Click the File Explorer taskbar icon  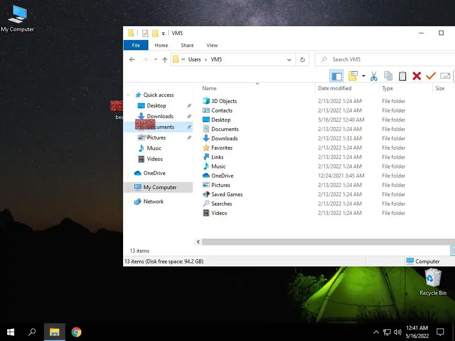click(55, 332)
